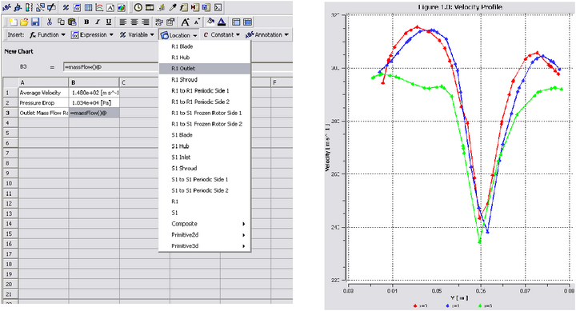Select R1 Hub location
The width and height of the screenshot is (576, 311).
pyautogui.click(x=205, y=58)
